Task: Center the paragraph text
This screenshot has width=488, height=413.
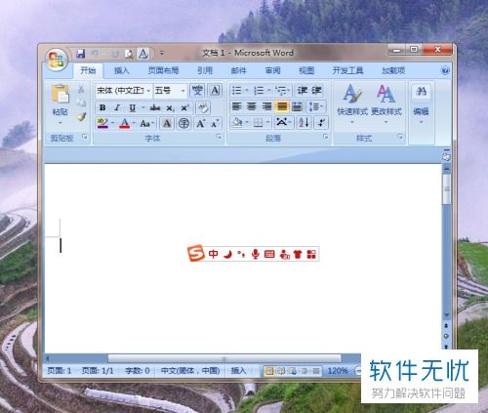Action: tap(252, 106)
